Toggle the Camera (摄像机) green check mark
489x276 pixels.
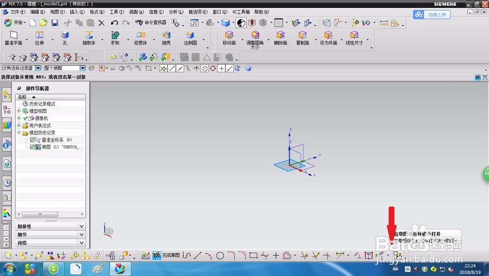pos(25,118)
